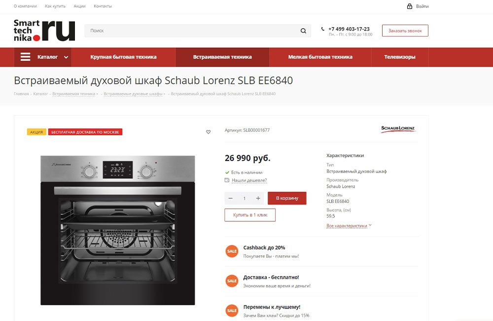Click the Нашли дешевле? link
The width and height of the screenshot is (493, 321).
coord(249,181)
